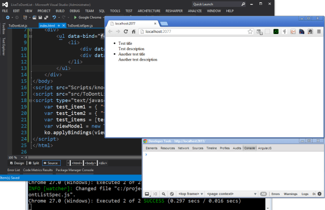
Task: Click the Chrome address bar localhost:2077
Action: [196, 31]
